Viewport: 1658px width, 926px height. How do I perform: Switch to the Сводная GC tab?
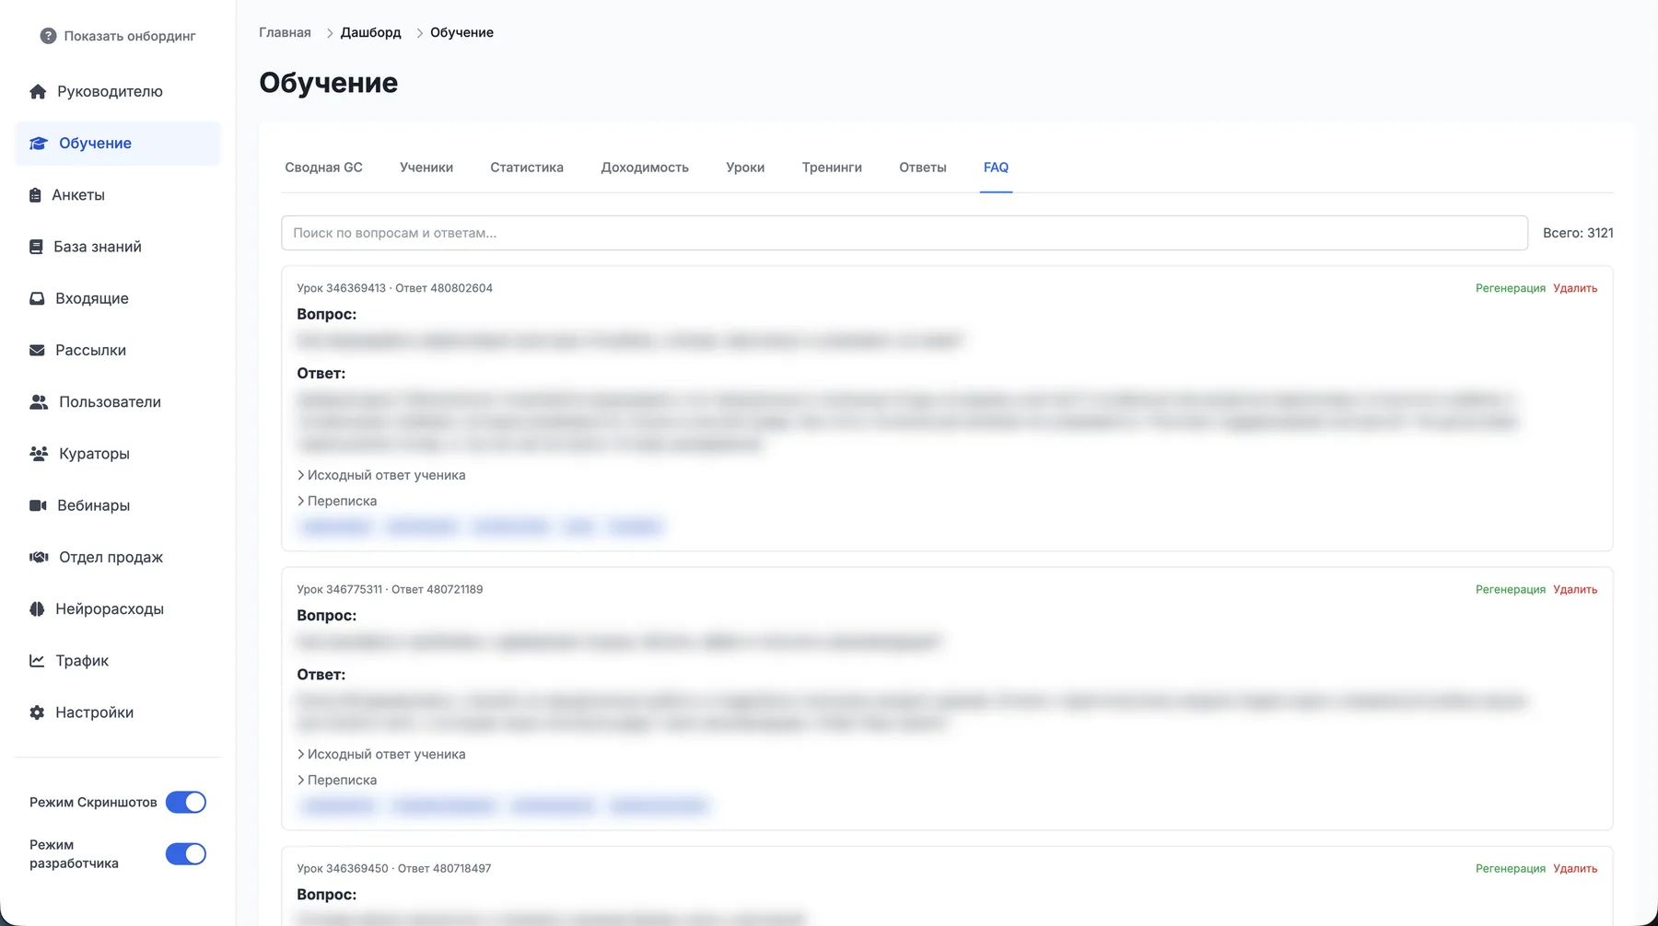[x=323, y=168]
